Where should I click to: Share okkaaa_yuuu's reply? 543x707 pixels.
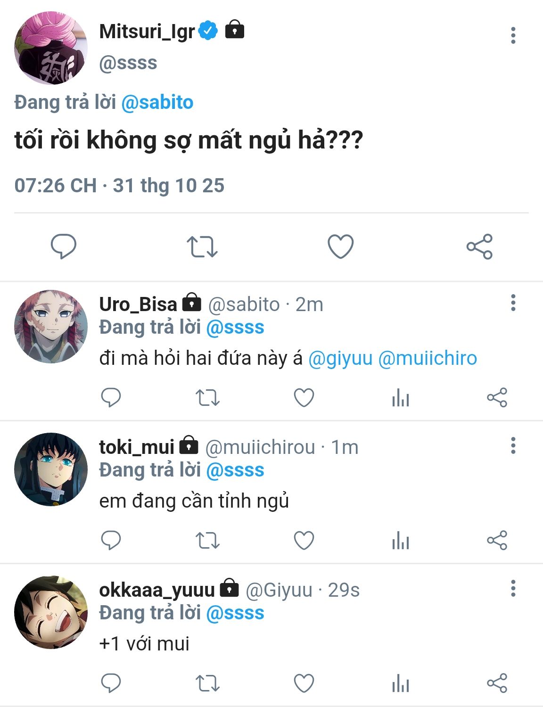point(497,683)
